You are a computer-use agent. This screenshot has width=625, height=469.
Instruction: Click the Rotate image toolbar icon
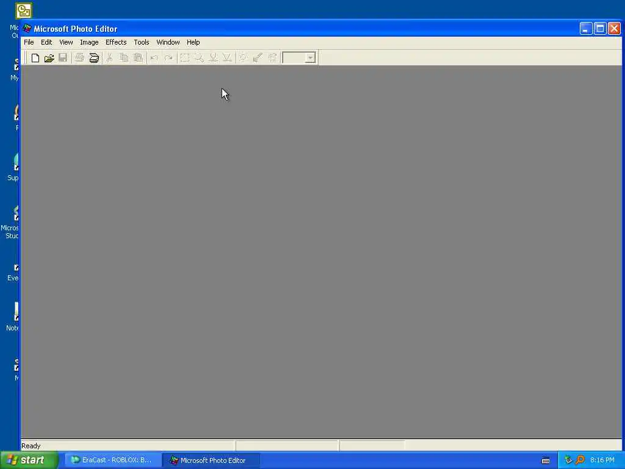pyautogui.click(x=272, y=58)
